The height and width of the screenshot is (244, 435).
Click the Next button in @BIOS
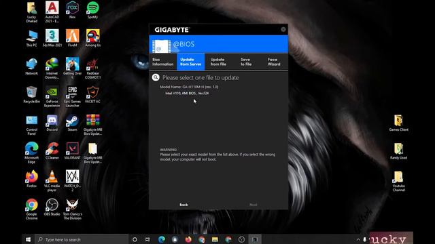(x=254, y=205)
